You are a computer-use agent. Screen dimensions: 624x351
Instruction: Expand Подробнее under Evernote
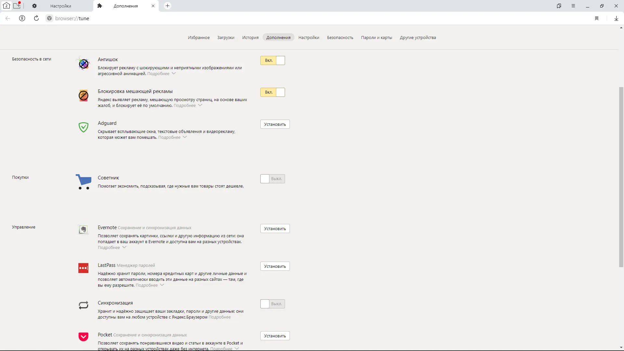(x=112, y=248)
